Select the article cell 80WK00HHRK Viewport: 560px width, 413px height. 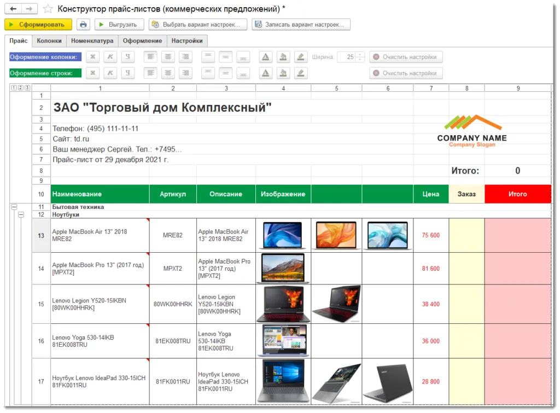[173, 304]
